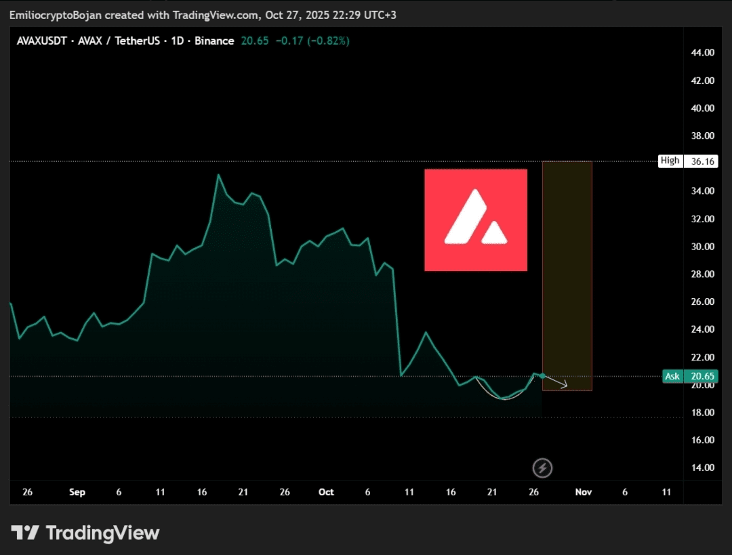Click the 34.00 price axis label
Viewport: 732px width, 555px height.
[x=703, y=191]
